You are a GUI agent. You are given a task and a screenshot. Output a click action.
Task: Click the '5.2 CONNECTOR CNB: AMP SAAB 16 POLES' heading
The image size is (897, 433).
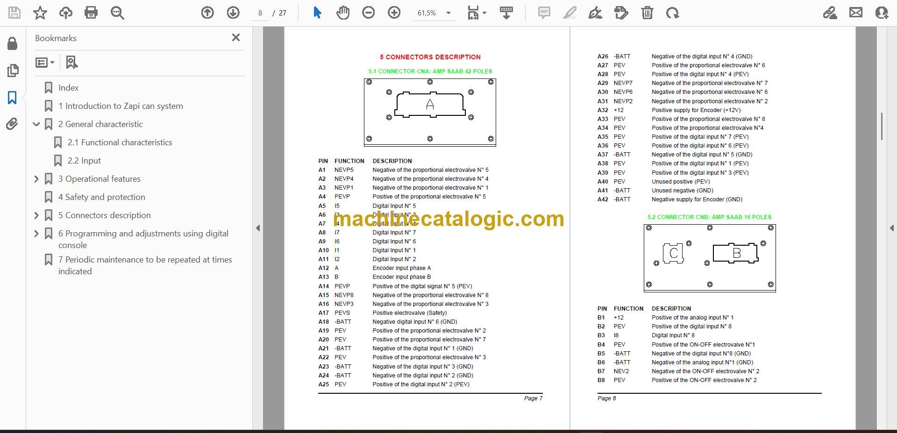(x=709, y=217)
